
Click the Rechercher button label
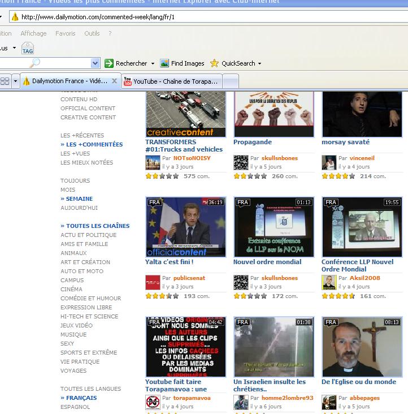[131, 63]
